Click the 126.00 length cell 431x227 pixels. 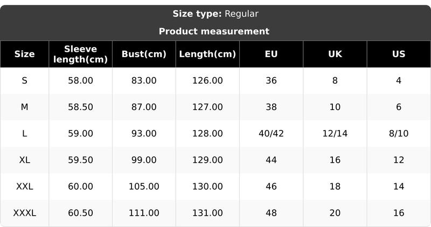pyautogui.click(x=207, y=80)
